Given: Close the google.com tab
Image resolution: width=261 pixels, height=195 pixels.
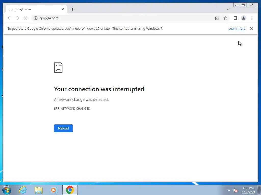Looking at the screenshot, I should click(x=63, y=9).
